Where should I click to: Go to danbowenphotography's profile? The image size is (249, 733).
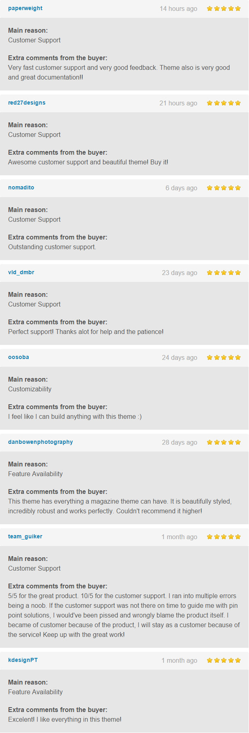[40, 442]
